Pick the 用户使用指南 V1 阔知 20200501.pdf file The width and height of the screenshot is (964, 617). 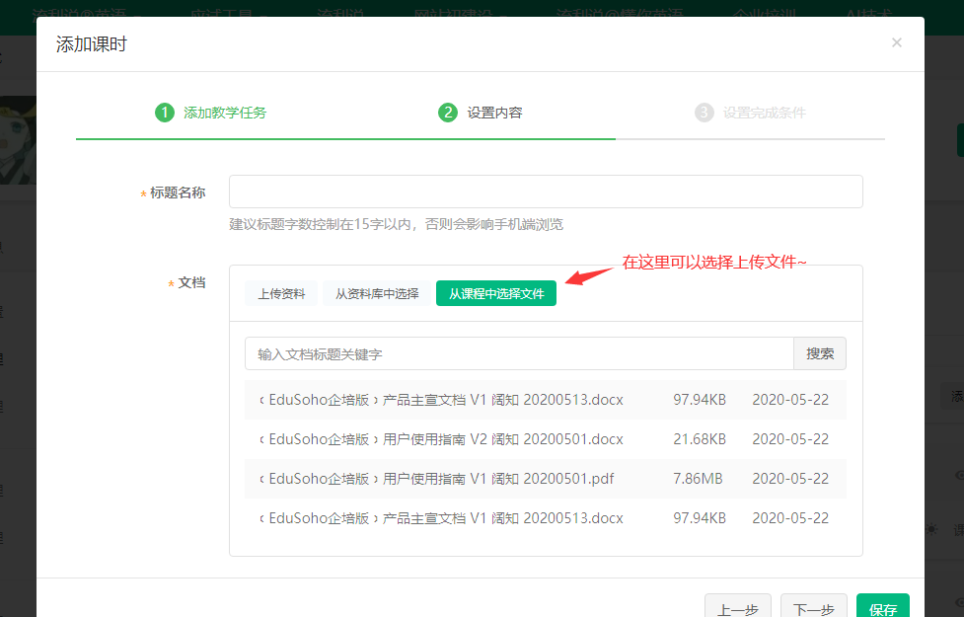[440, 479]
